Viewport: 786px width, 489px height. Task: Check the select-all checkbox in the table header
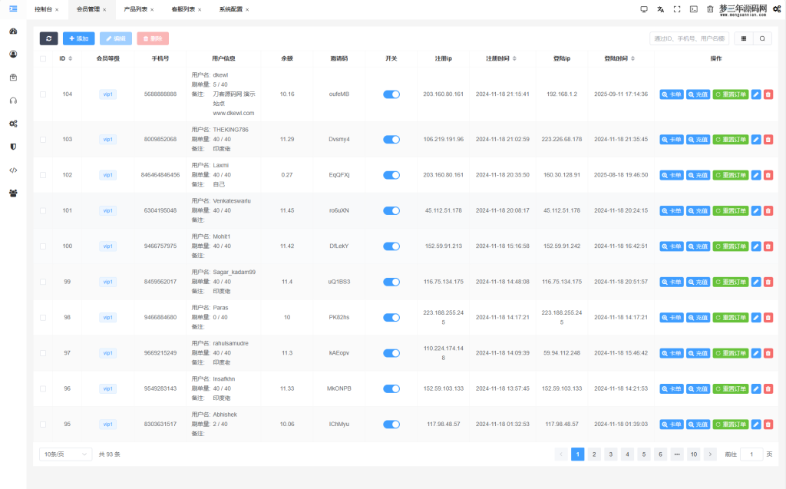(43, 58)
